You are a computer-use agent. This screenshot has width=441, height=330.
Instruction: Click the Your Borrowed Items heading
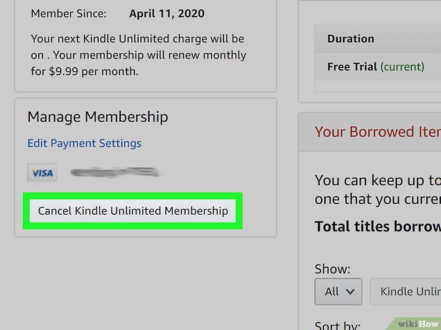(377, 131)
